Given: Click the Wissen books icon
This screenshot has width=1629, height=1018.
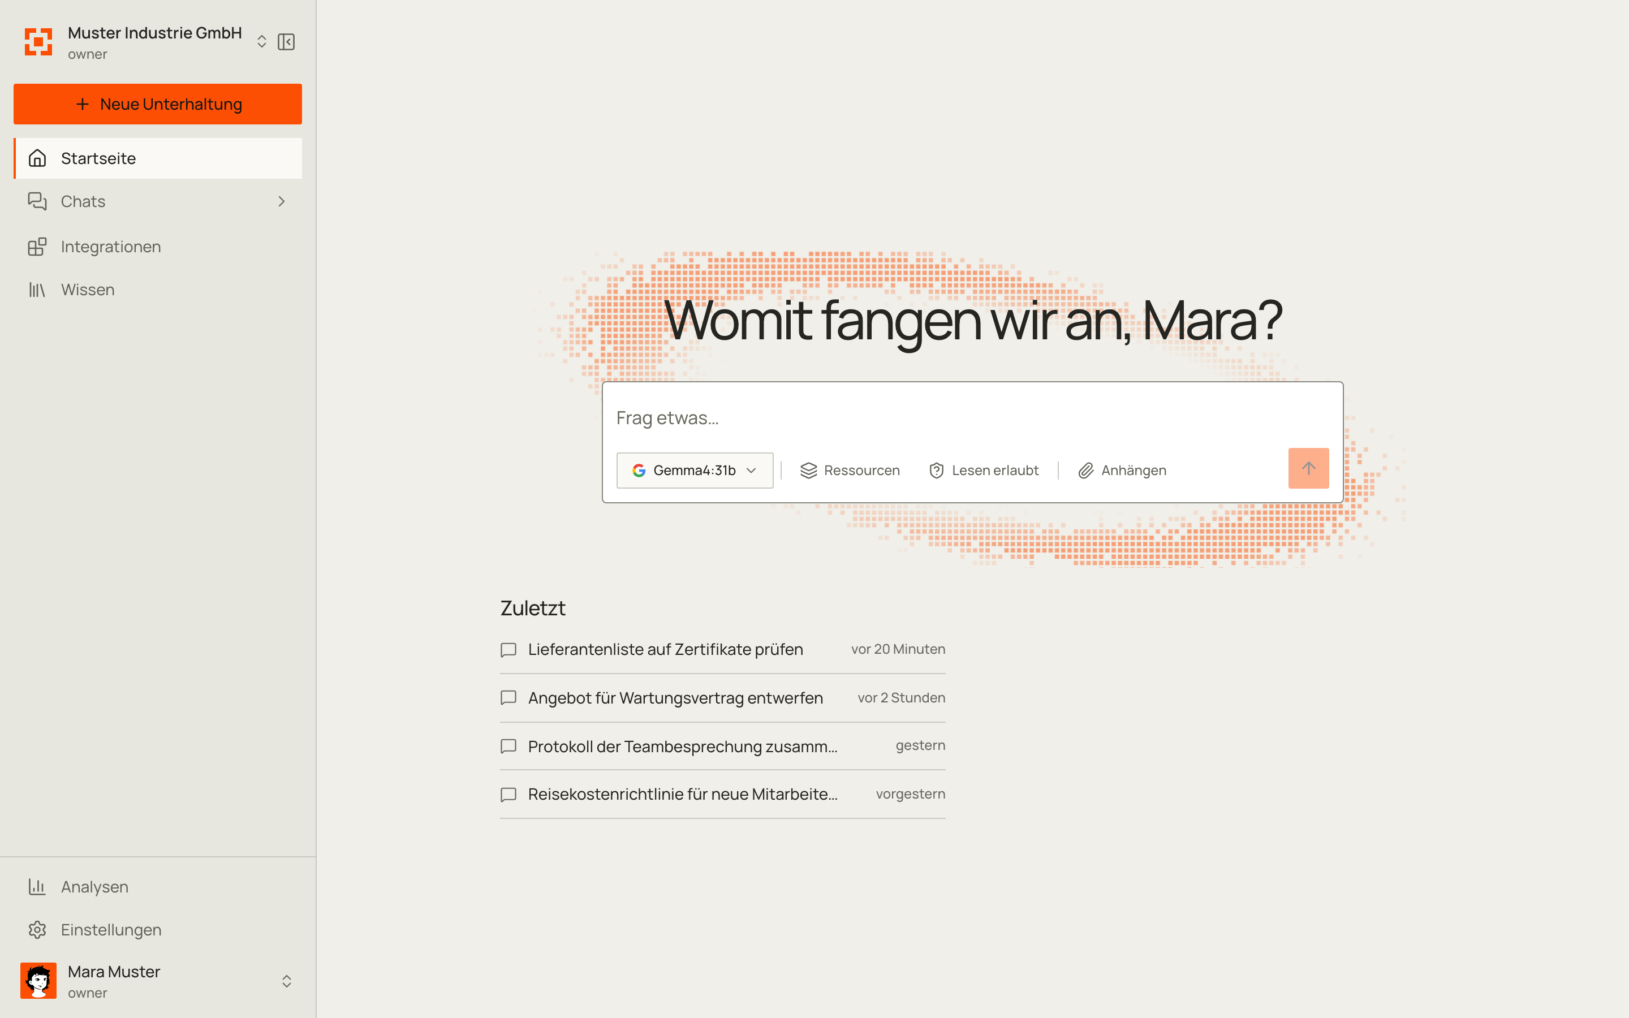Looking at the screenshot, I should click(x=38, y=290).
